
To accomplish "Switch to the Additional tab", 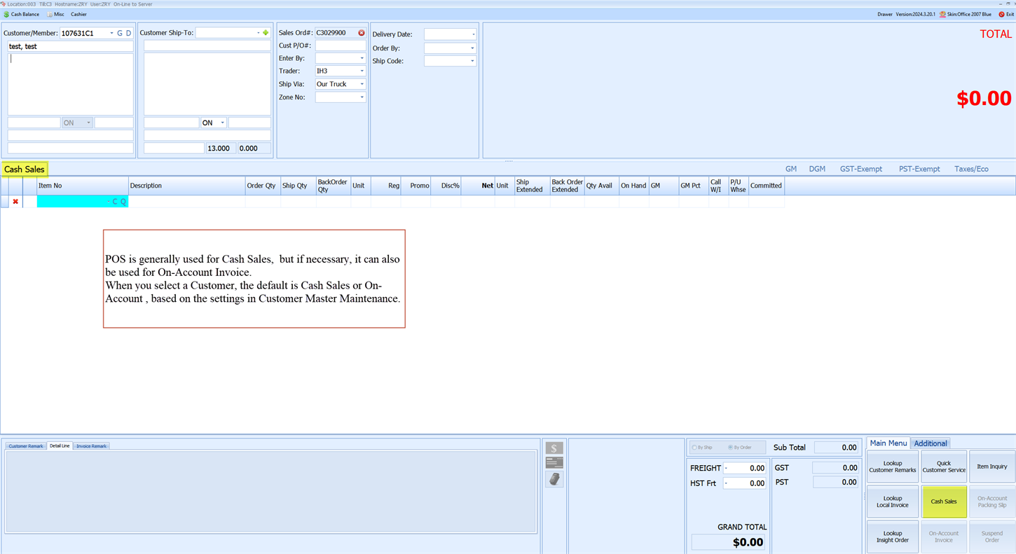I will coord(930,443).
